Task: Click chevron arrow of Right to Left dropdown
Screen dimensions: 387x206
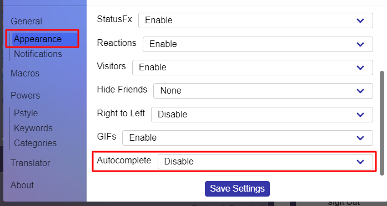Action: [360, 115]
